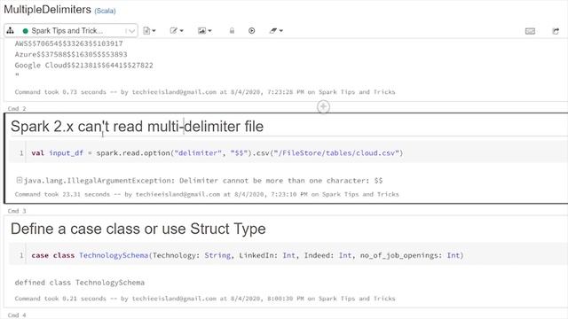Click the "/FileStore/tables/cloud.csv" string in code

click(x=336, y=153)
